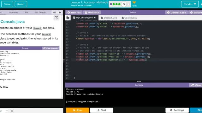This screenshot has width=202, height=113.
Task: Open the Backpack
Action: tap(92, 13)
